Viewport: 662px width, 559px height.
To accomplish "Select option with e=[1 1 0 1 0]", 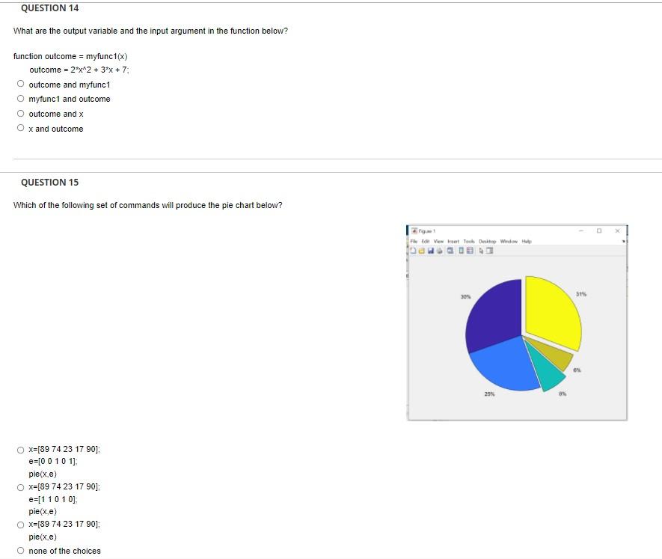I will tap(21, 488).
